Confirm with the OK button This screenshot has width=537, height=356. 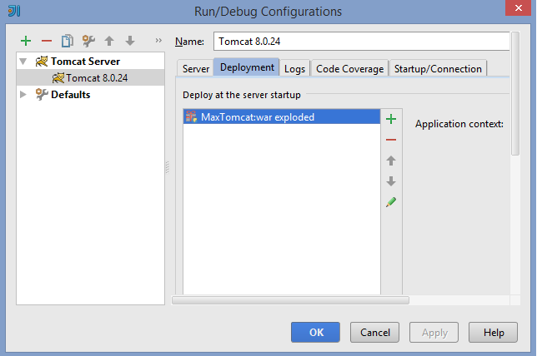(315, 332)
